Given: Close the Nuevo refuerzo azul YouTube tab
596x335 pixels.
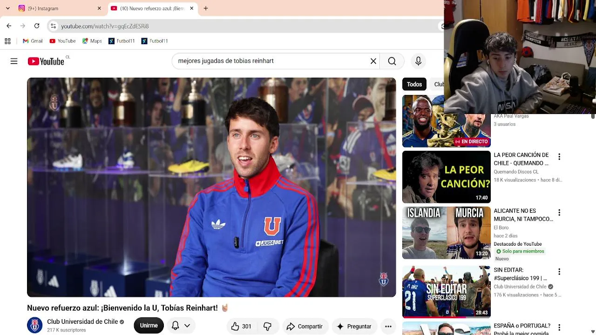Looking at the screenshot, I should tap(191, 8).
